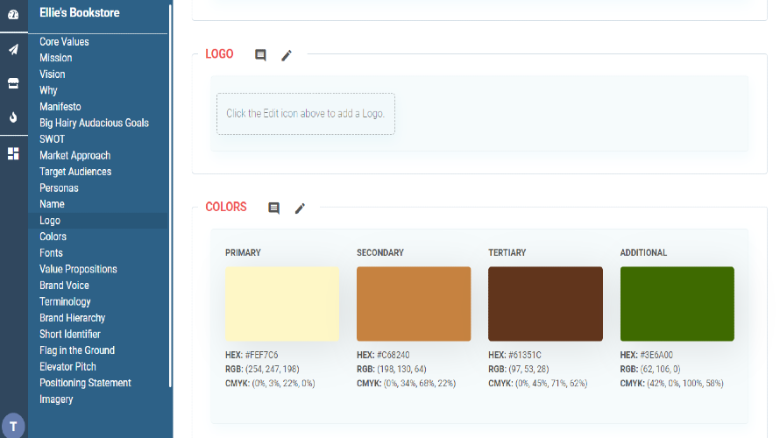The width and height of the screenshot is (780, 438).
Task: Navigate to Core Values in sidebar
Action: point(64,42)
